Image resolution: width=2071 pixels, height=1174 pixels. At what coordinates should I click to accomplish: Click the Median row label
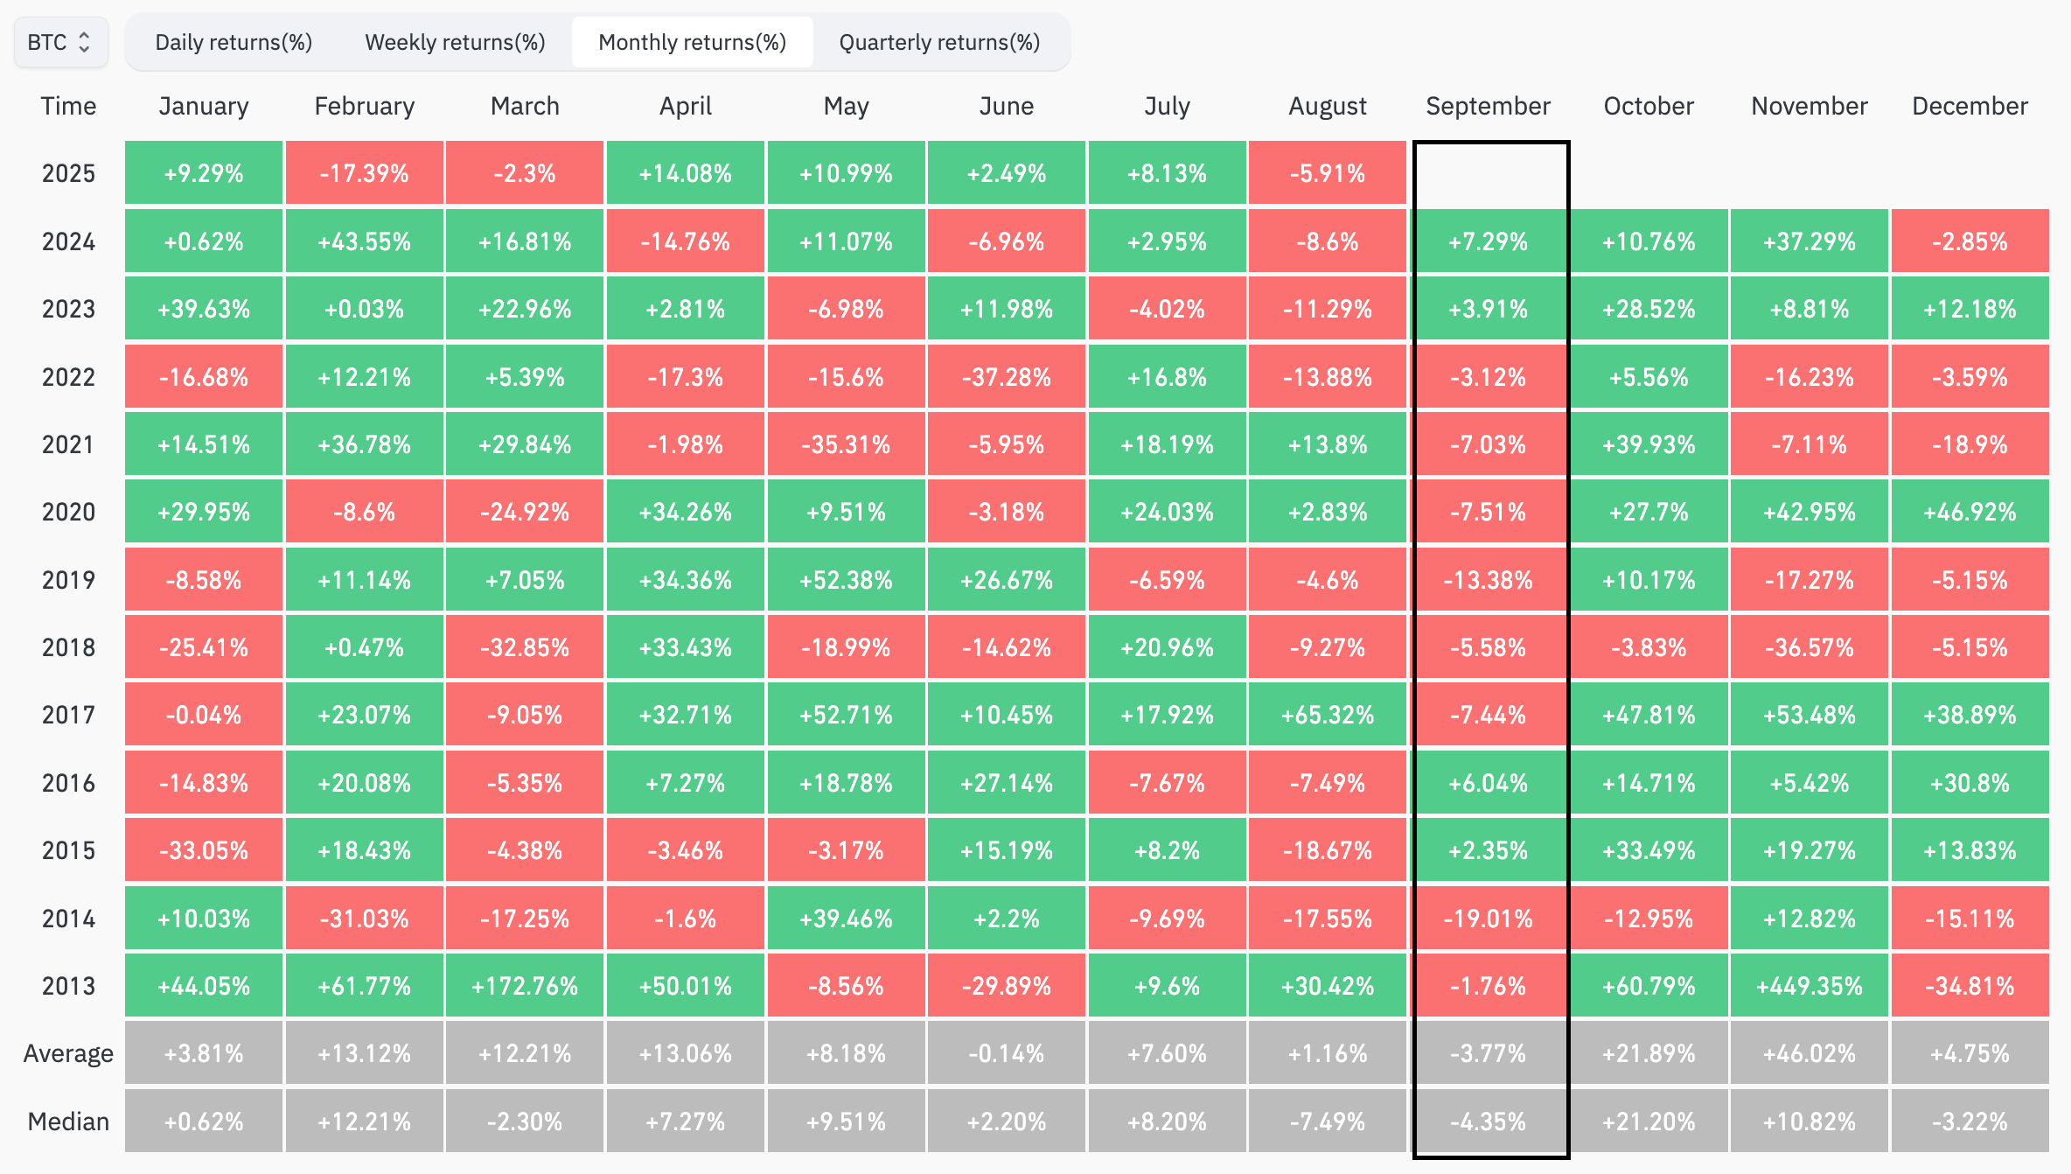coord(68,1122)
